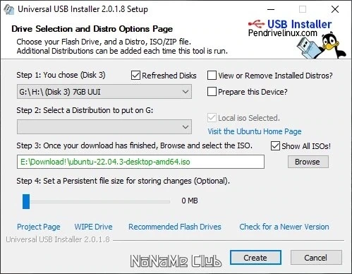This screenshot has width=352, height=274.
Task: Click Check for a Newer Version link
Action: click(284, 227)
